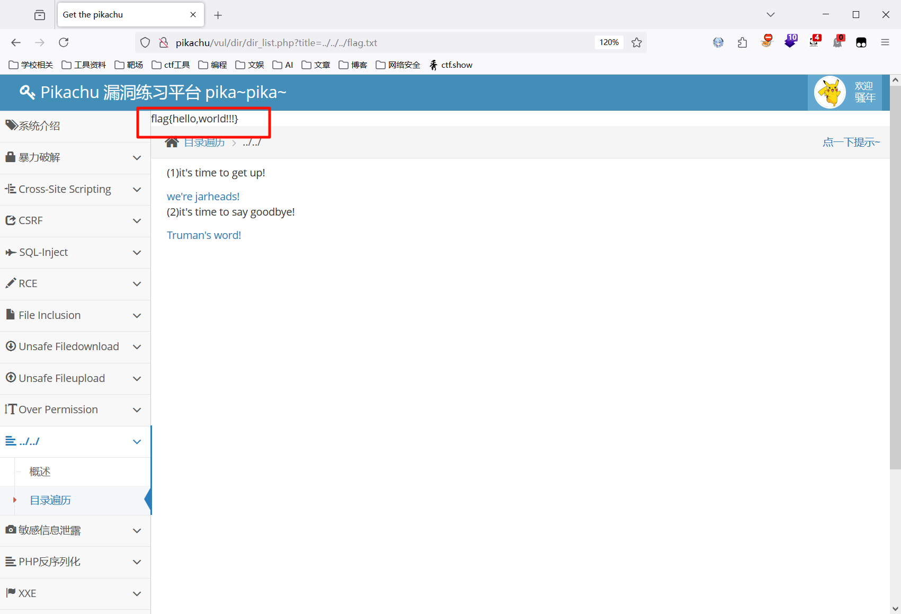Open the 靶场 bookmark folder
901x614 pixels.
[129, 65]
